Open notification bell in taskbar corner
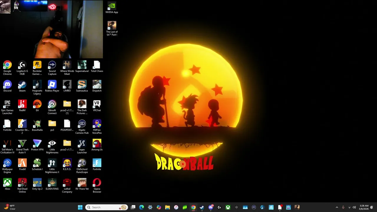377x212 pixels. [x=372, y=207]
